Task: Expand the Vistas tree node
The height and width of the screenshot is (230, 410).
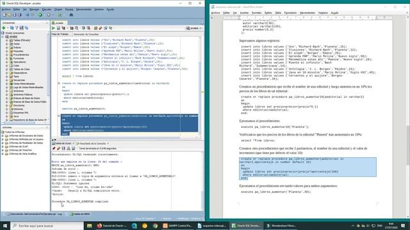Action: pyautogui.click(x=7, y=44)
